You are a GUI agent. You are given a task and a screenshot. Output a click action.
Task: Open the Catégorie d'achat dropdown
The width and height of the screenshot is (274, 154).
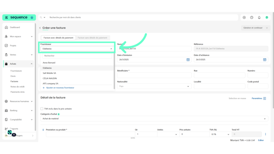154,119
